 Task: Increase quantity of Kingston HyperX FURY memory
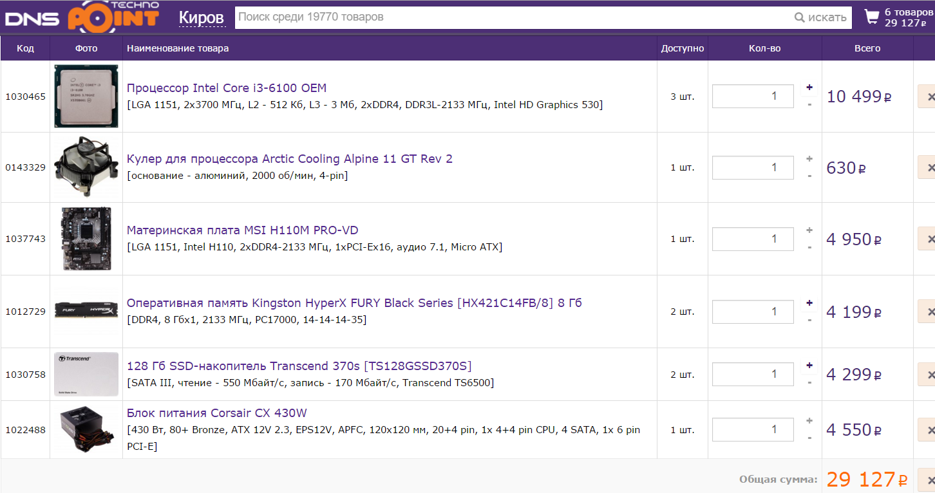click(x=809, y=303)
